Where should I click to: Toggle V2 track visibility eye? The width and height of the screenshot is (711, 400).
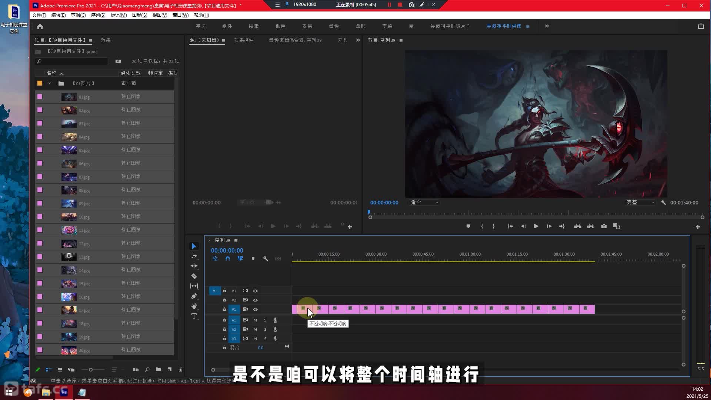[255, 300]
